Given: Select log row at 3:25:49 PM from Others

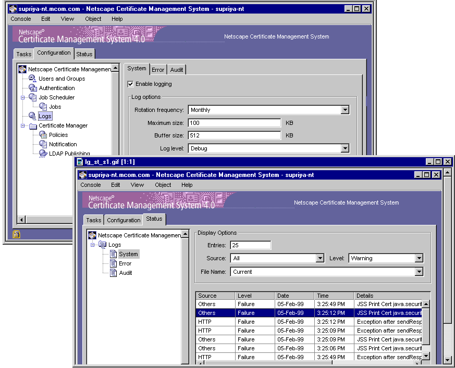Looking at the screenshot, I should [309, 304].
